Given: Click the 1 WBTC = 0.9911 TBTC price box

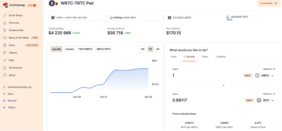Looking at the screenshot, I should pos(77,18).
